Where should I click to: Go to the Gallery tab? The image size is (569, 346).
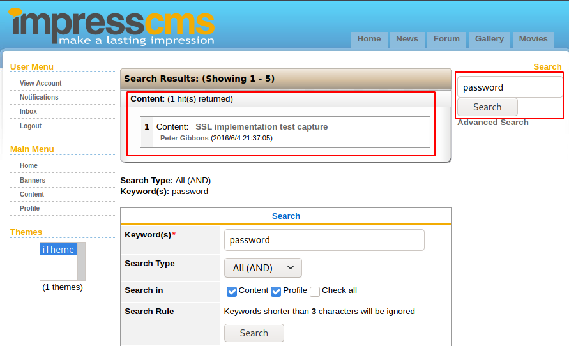click(x=489, y=39)
